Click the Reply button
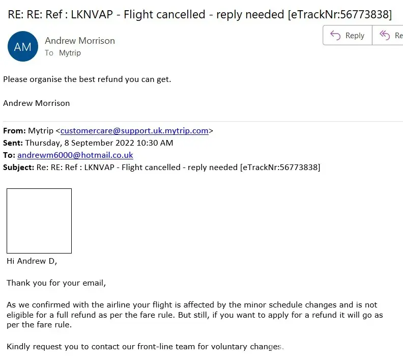The image size is (403, 364). point(348,35)
